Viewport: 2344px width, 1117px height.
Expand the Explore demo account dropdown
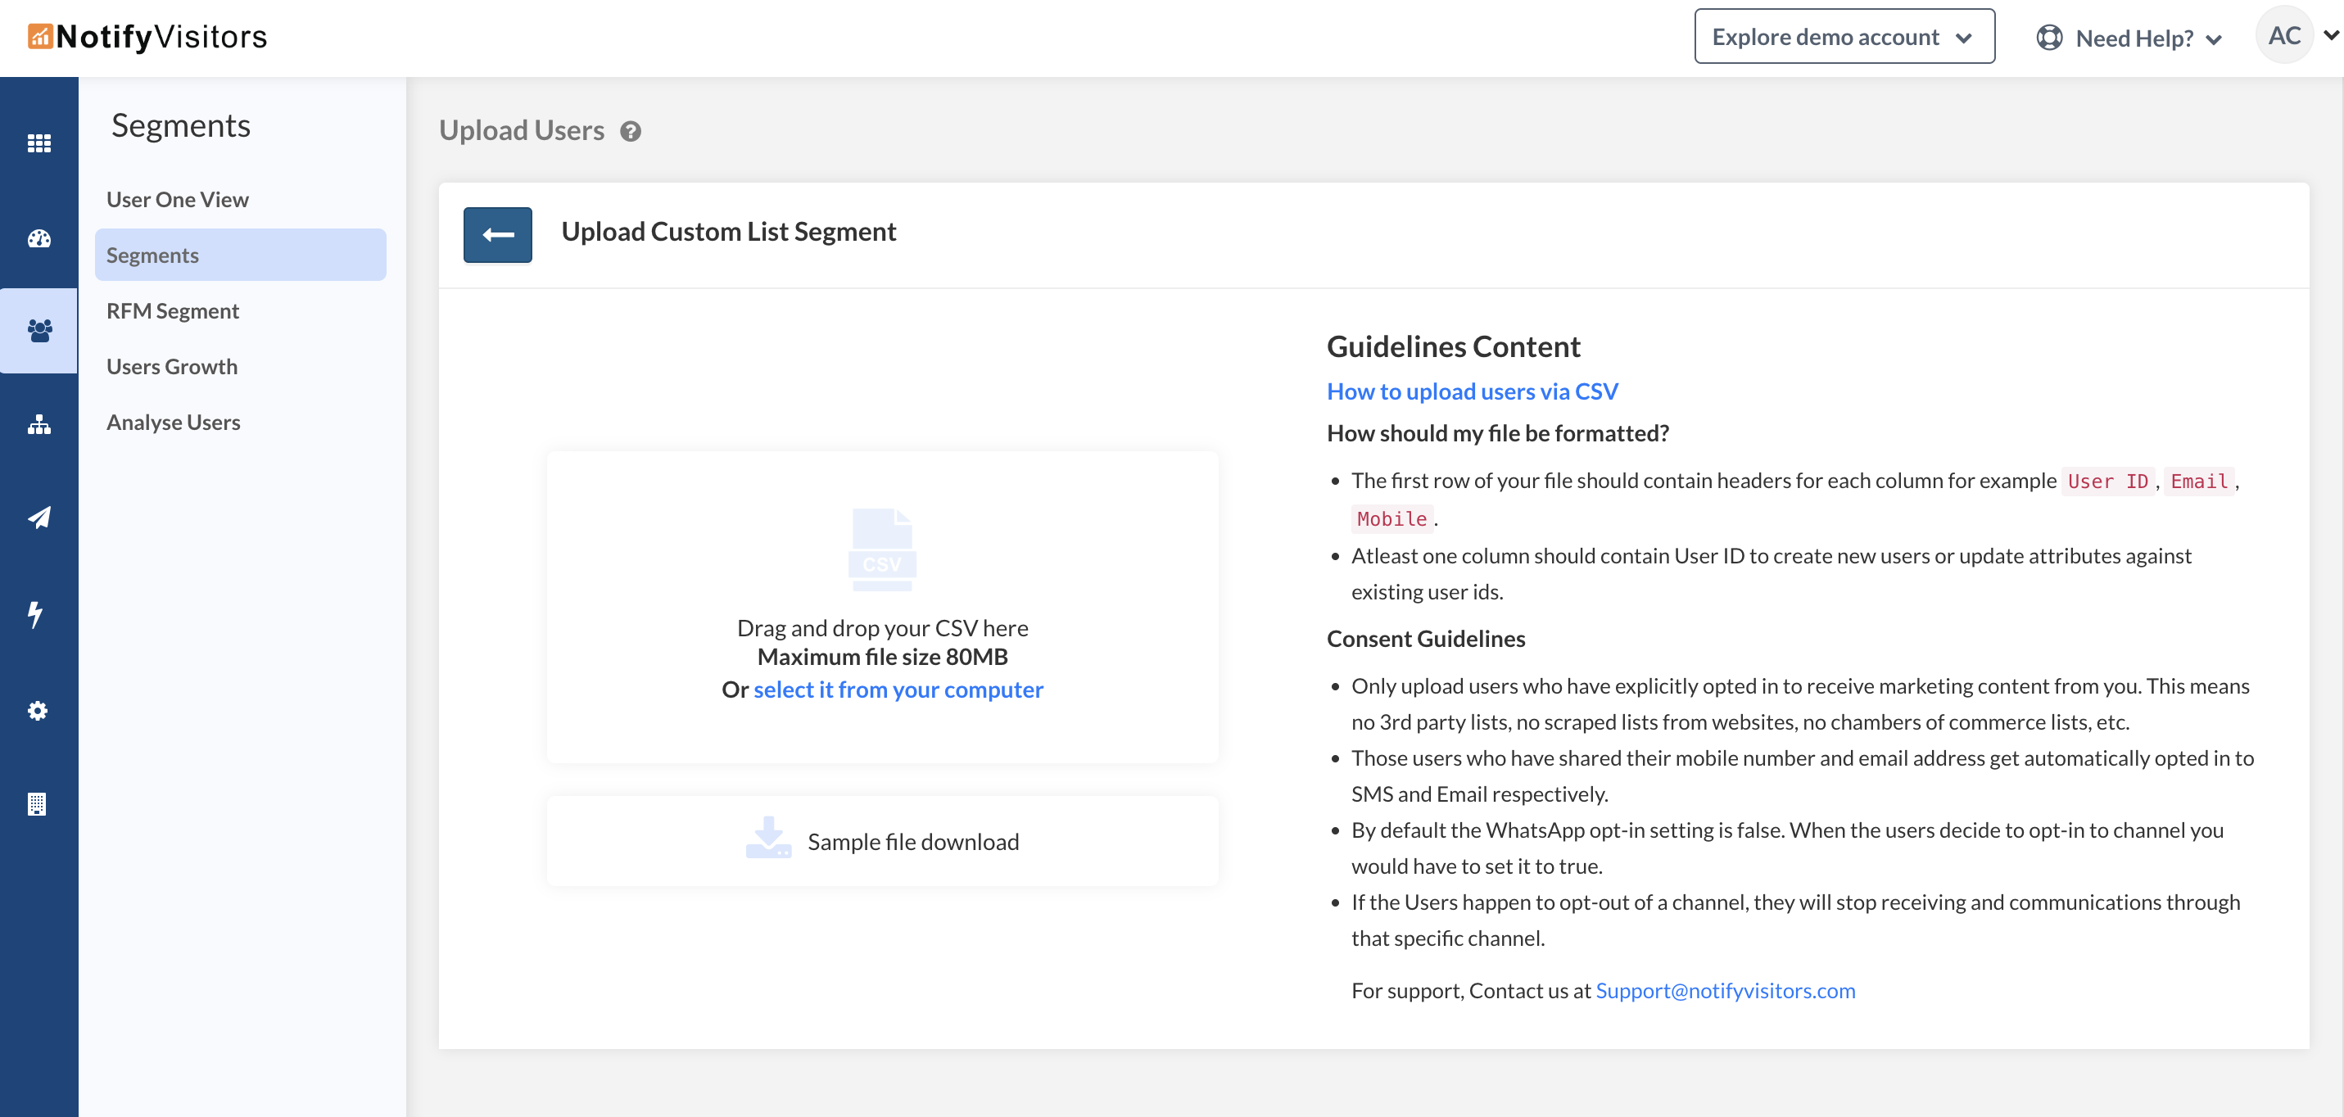click(1844, 38)
